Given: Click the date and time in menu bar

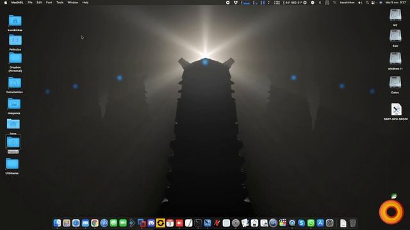Looking at the screenshot, I should click(x=396, y=3).
